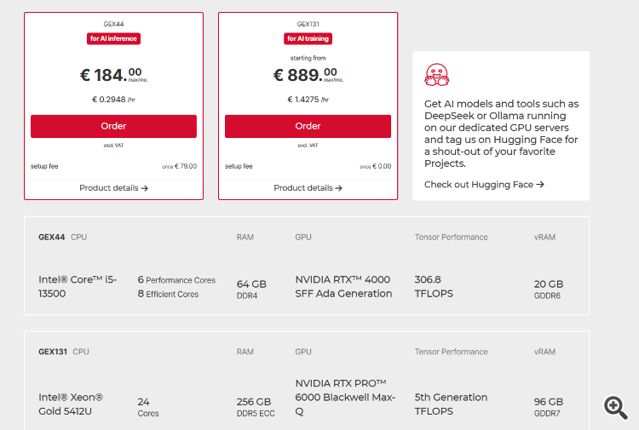639x430 pixels.
Task: Click the GEX44 setup fee label
Action: 43,166
